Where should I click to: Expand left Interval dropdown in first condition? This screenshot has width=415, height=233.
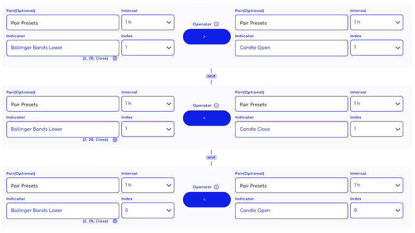(x=148, y=22)
